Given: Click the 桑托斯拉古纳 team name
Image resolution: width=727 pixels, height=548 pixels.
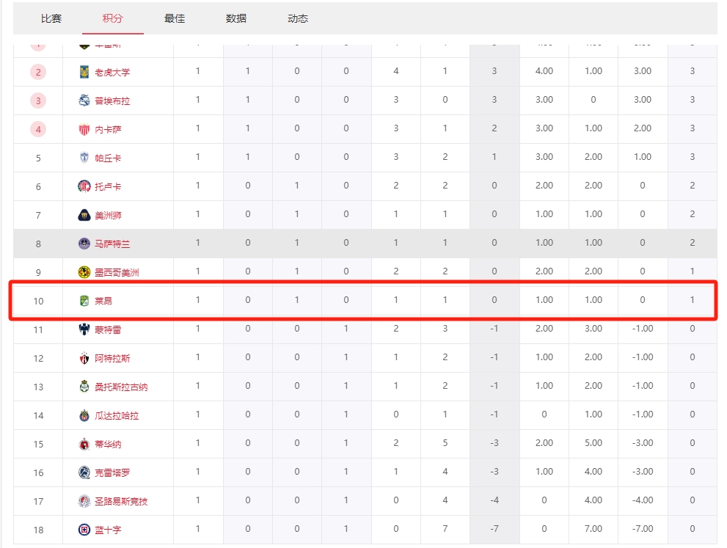Looking at the screenshot, I should point(121,387).
